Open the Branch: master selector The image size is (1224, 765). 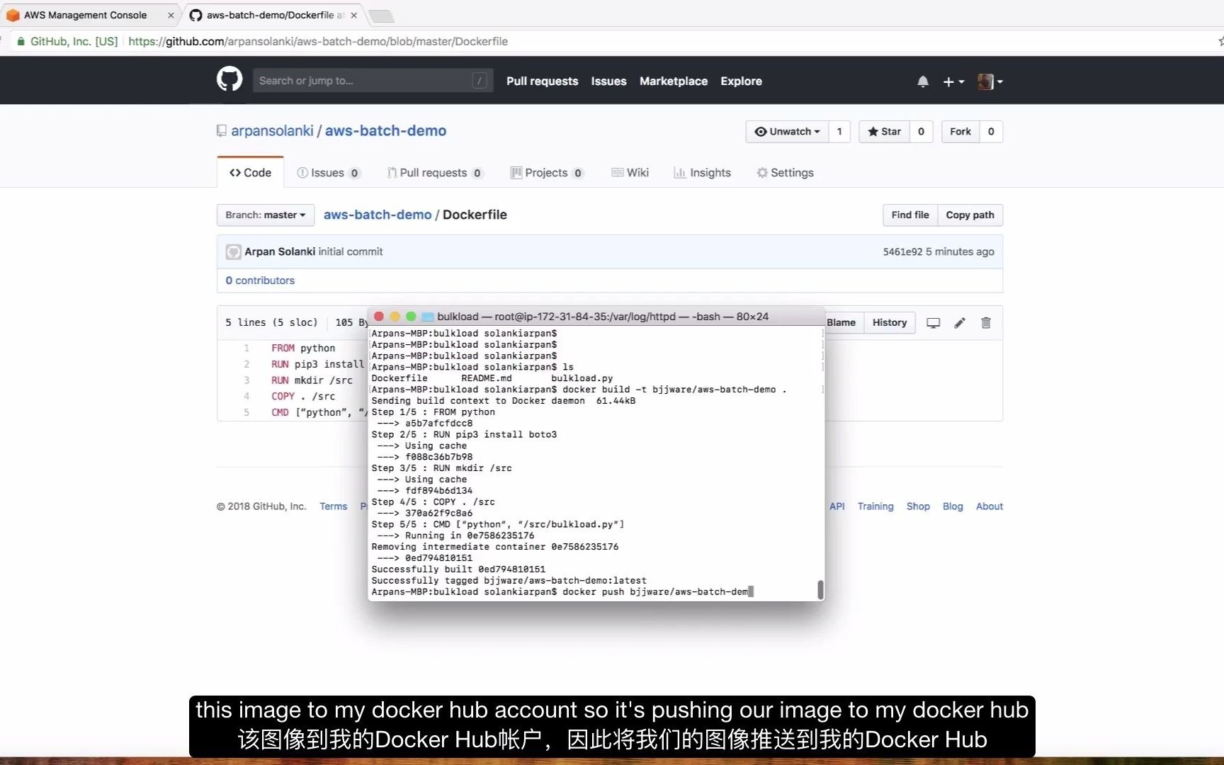click(266, 215)
